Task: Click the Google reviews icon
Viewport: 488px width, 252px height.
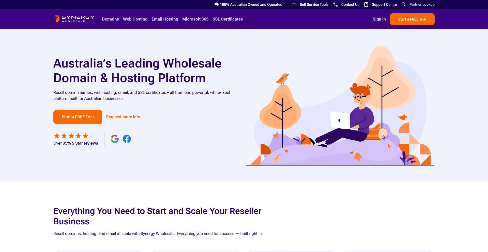Action: 115,139
